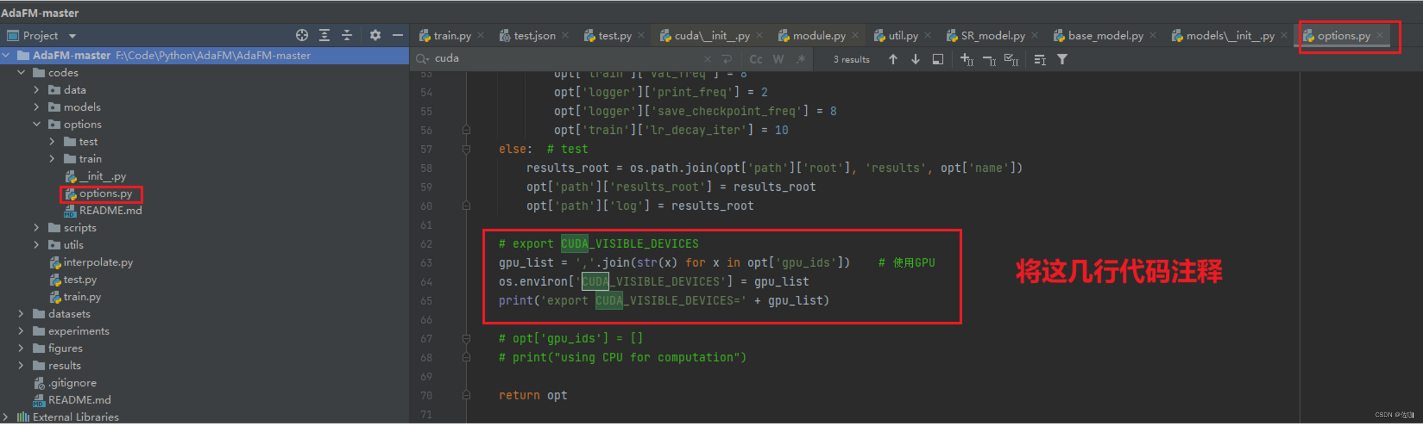1423x424 pixels.
Task: Click line number 64 in gutter
Action: tap(426, 282)
